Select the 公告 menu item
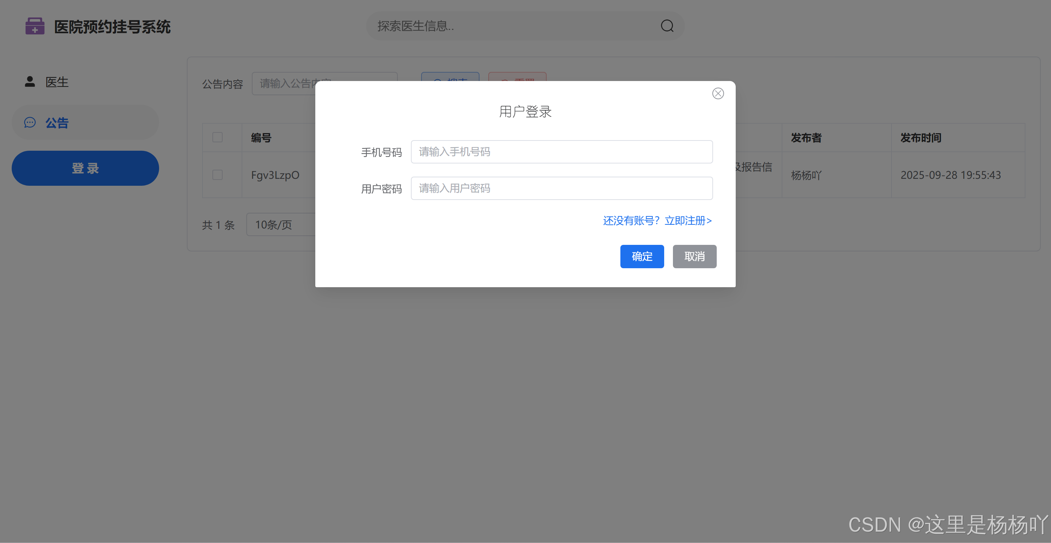The width and height of the screenshot is (1051, 543). pyautogui.click(x=57, y=123)
